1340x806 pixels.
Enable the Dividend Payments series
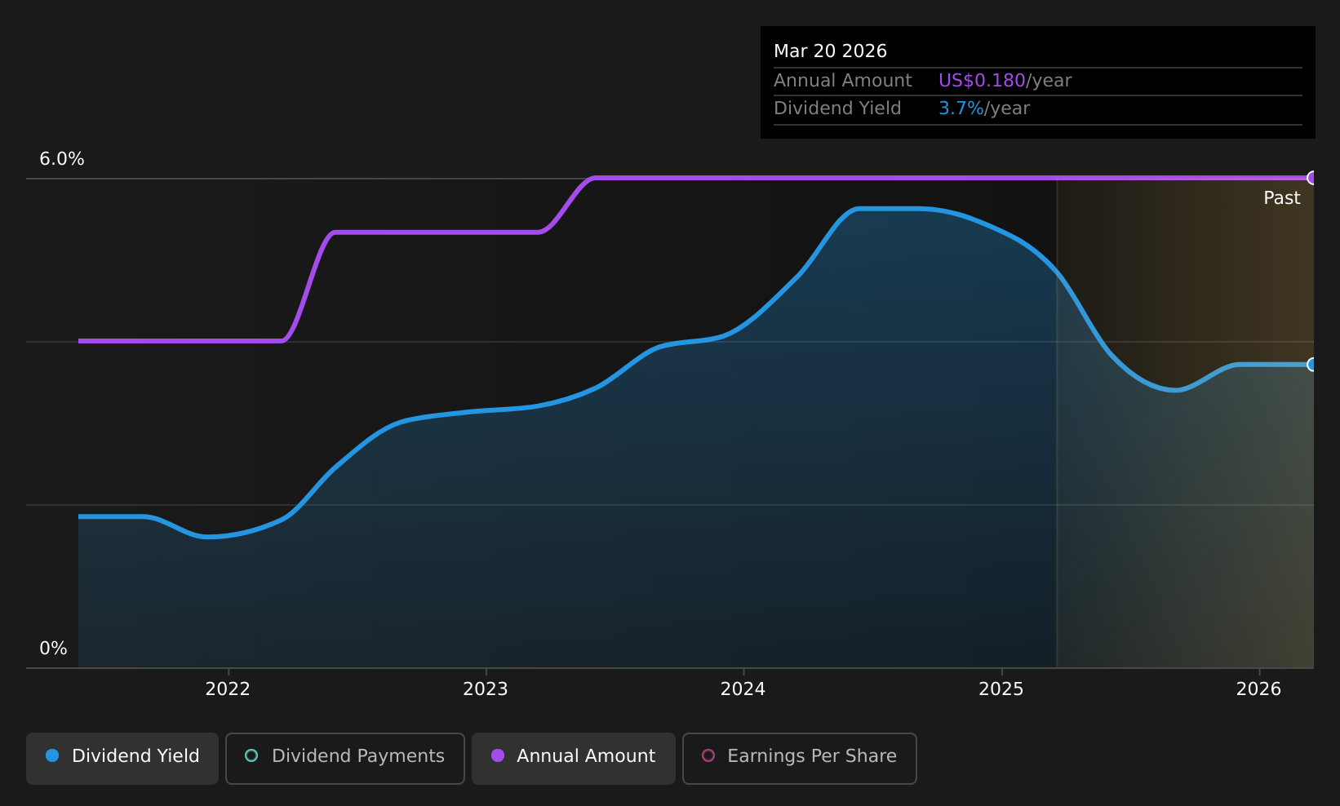coord(345,758)
